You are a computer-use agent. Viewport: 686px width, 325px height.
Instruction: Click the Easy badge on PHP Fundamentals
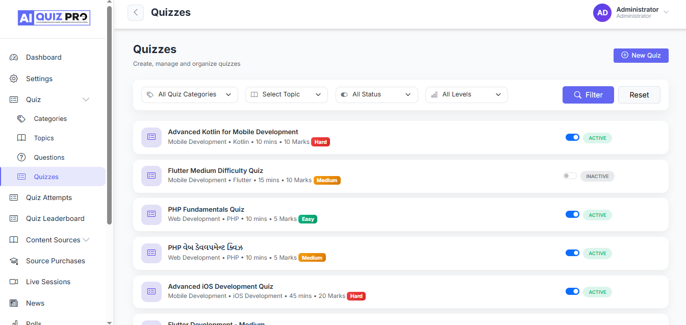coord(308,219)
